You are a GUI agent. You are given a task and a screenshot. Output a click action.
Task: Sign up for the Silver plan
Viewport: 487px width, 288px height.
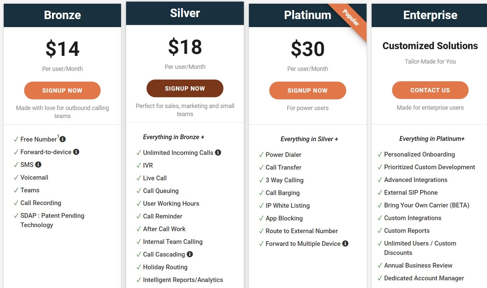point(185,88)
